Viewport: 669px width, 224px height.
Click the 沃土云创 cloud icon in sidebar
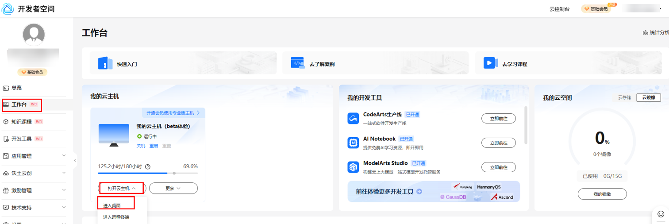pyautogui.click(x=6, y=173)
